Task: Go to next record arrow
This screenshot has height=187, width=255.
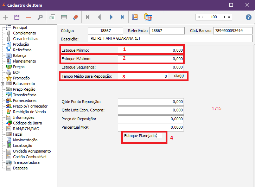Action: 111,17
